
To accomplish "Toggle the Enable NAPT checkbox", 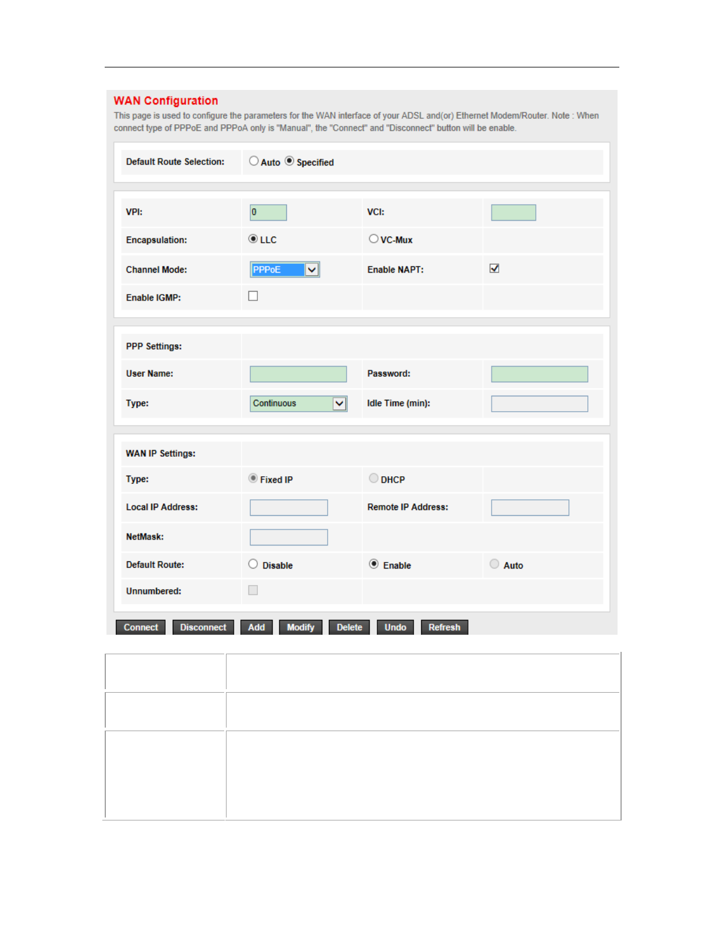I will click(494, 269).
